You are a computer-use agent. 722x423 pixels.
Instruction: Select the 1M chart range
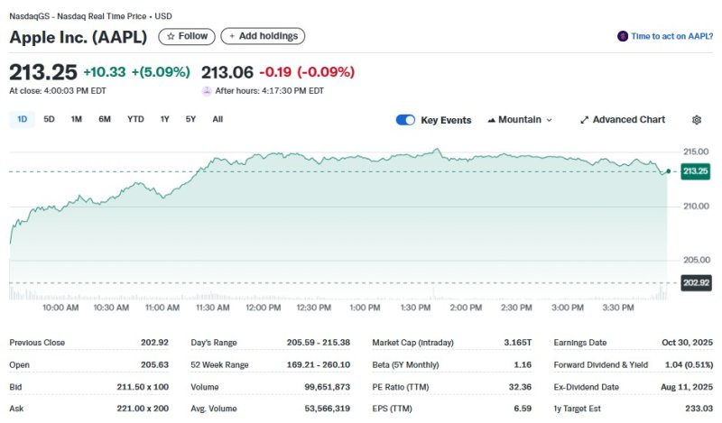[x=77, y=119]
